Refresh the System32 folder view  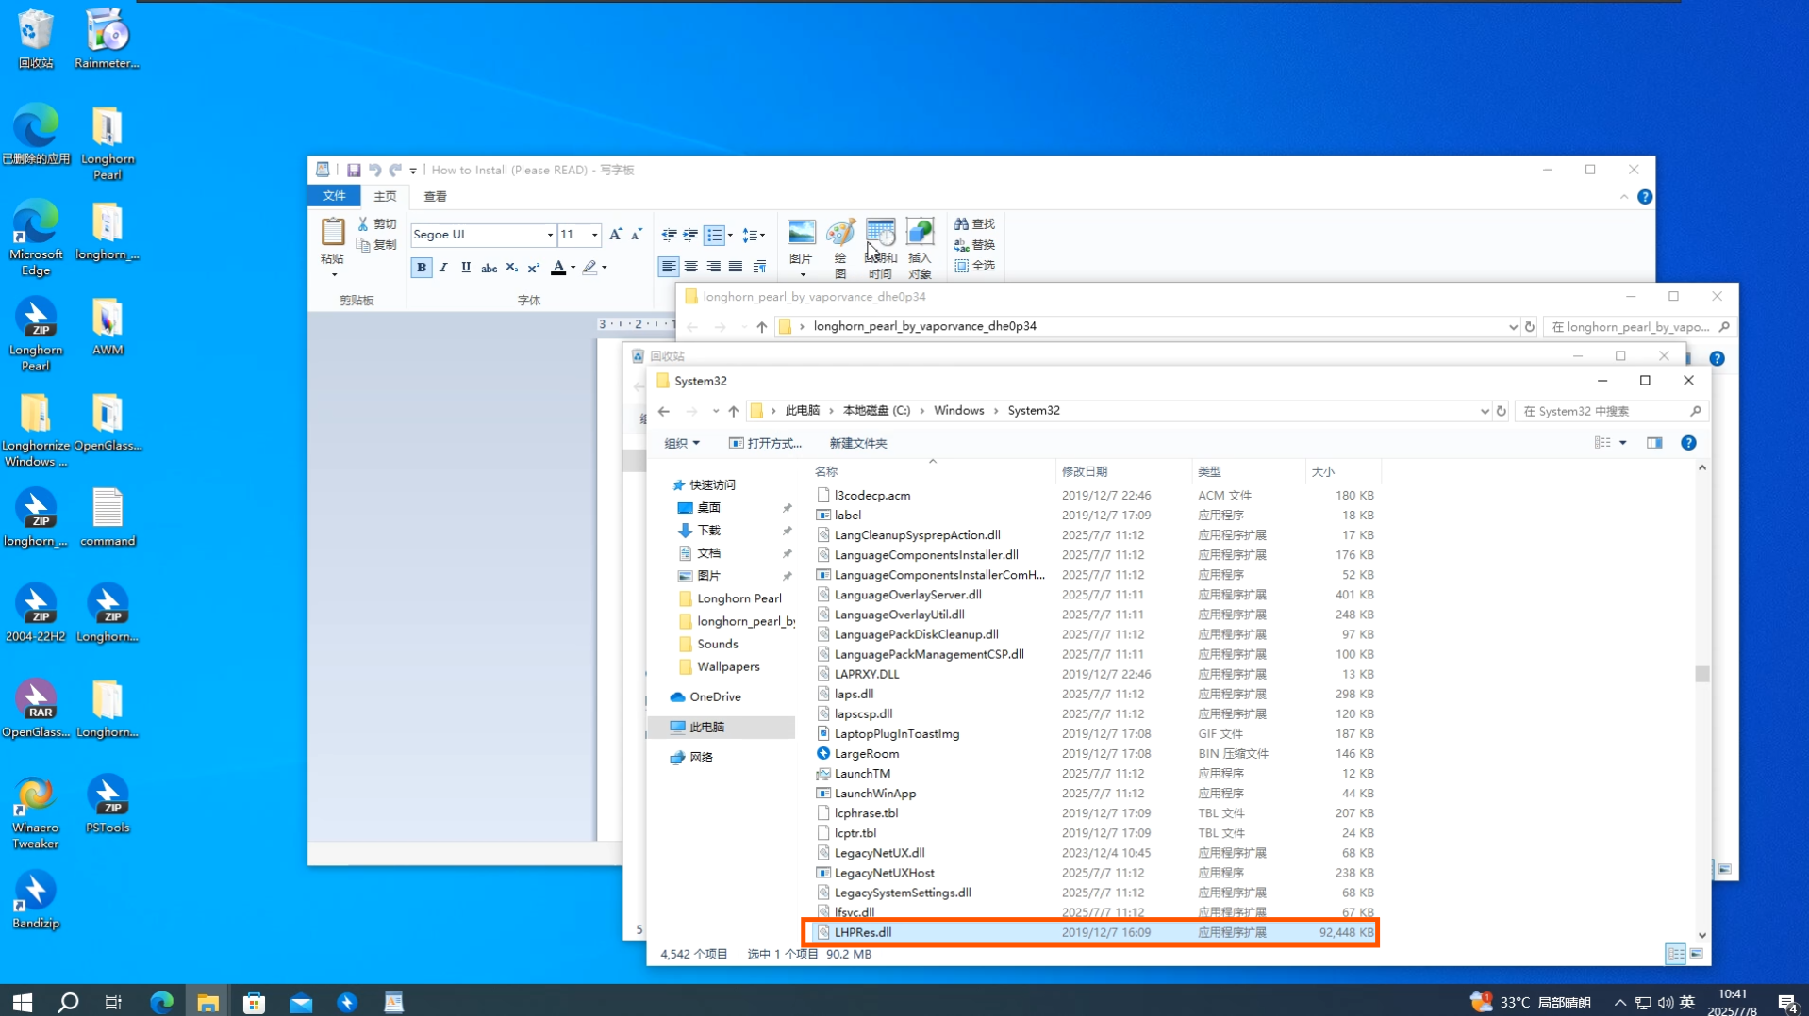coord(1502,411)
